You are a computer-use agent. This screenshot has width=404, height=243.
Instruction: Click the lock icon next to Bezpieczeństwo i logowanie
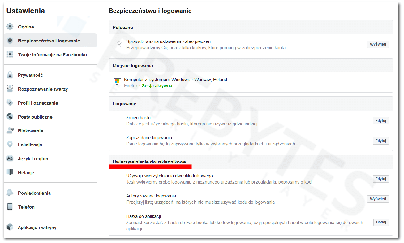(10, 40)
